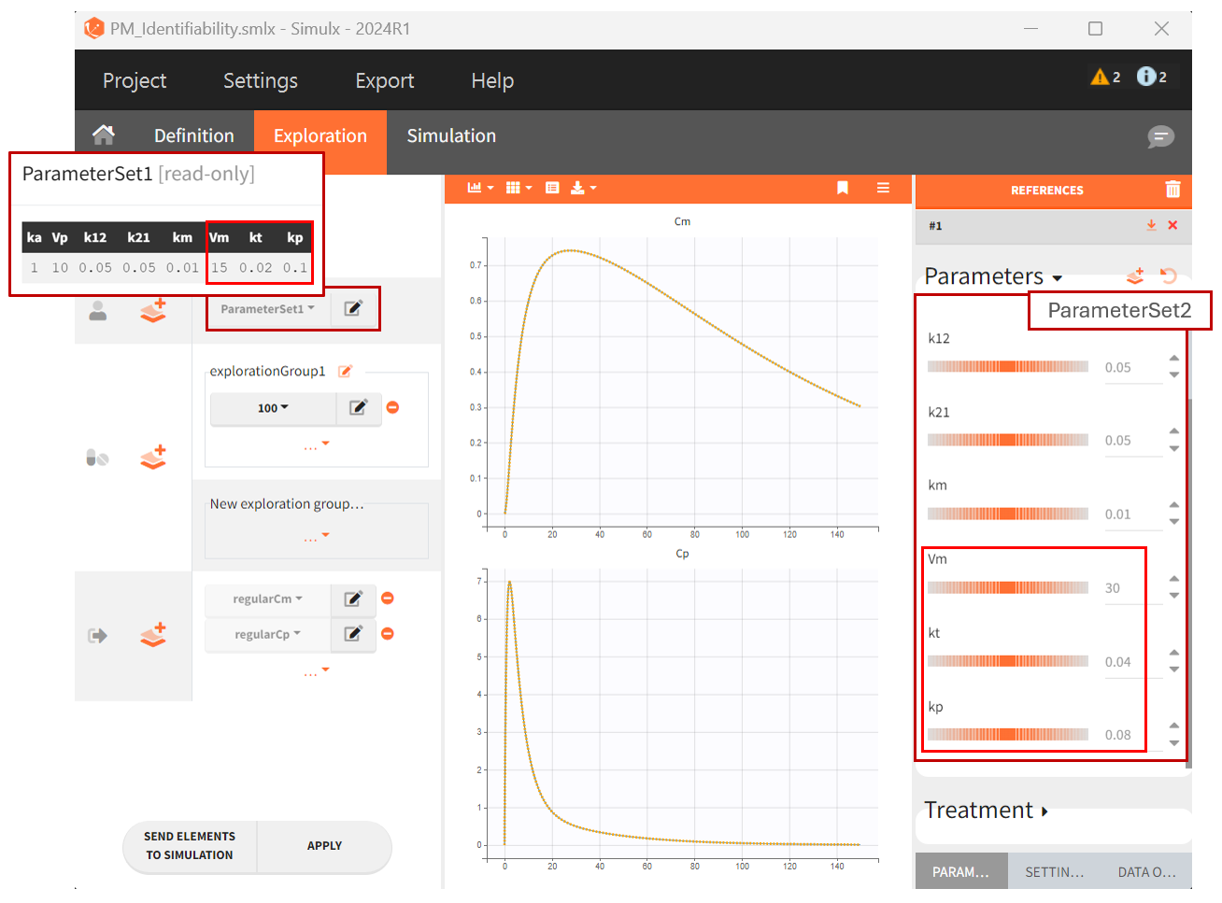Increase the Vm value with up arrow
The width and height of the screenshot is (1222, 903).
(x=1174, y=579)
